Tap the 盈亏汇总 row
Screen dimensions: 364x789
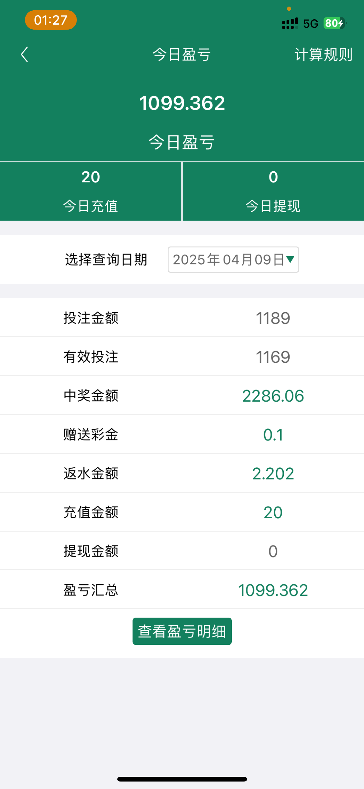pos(182,590)
